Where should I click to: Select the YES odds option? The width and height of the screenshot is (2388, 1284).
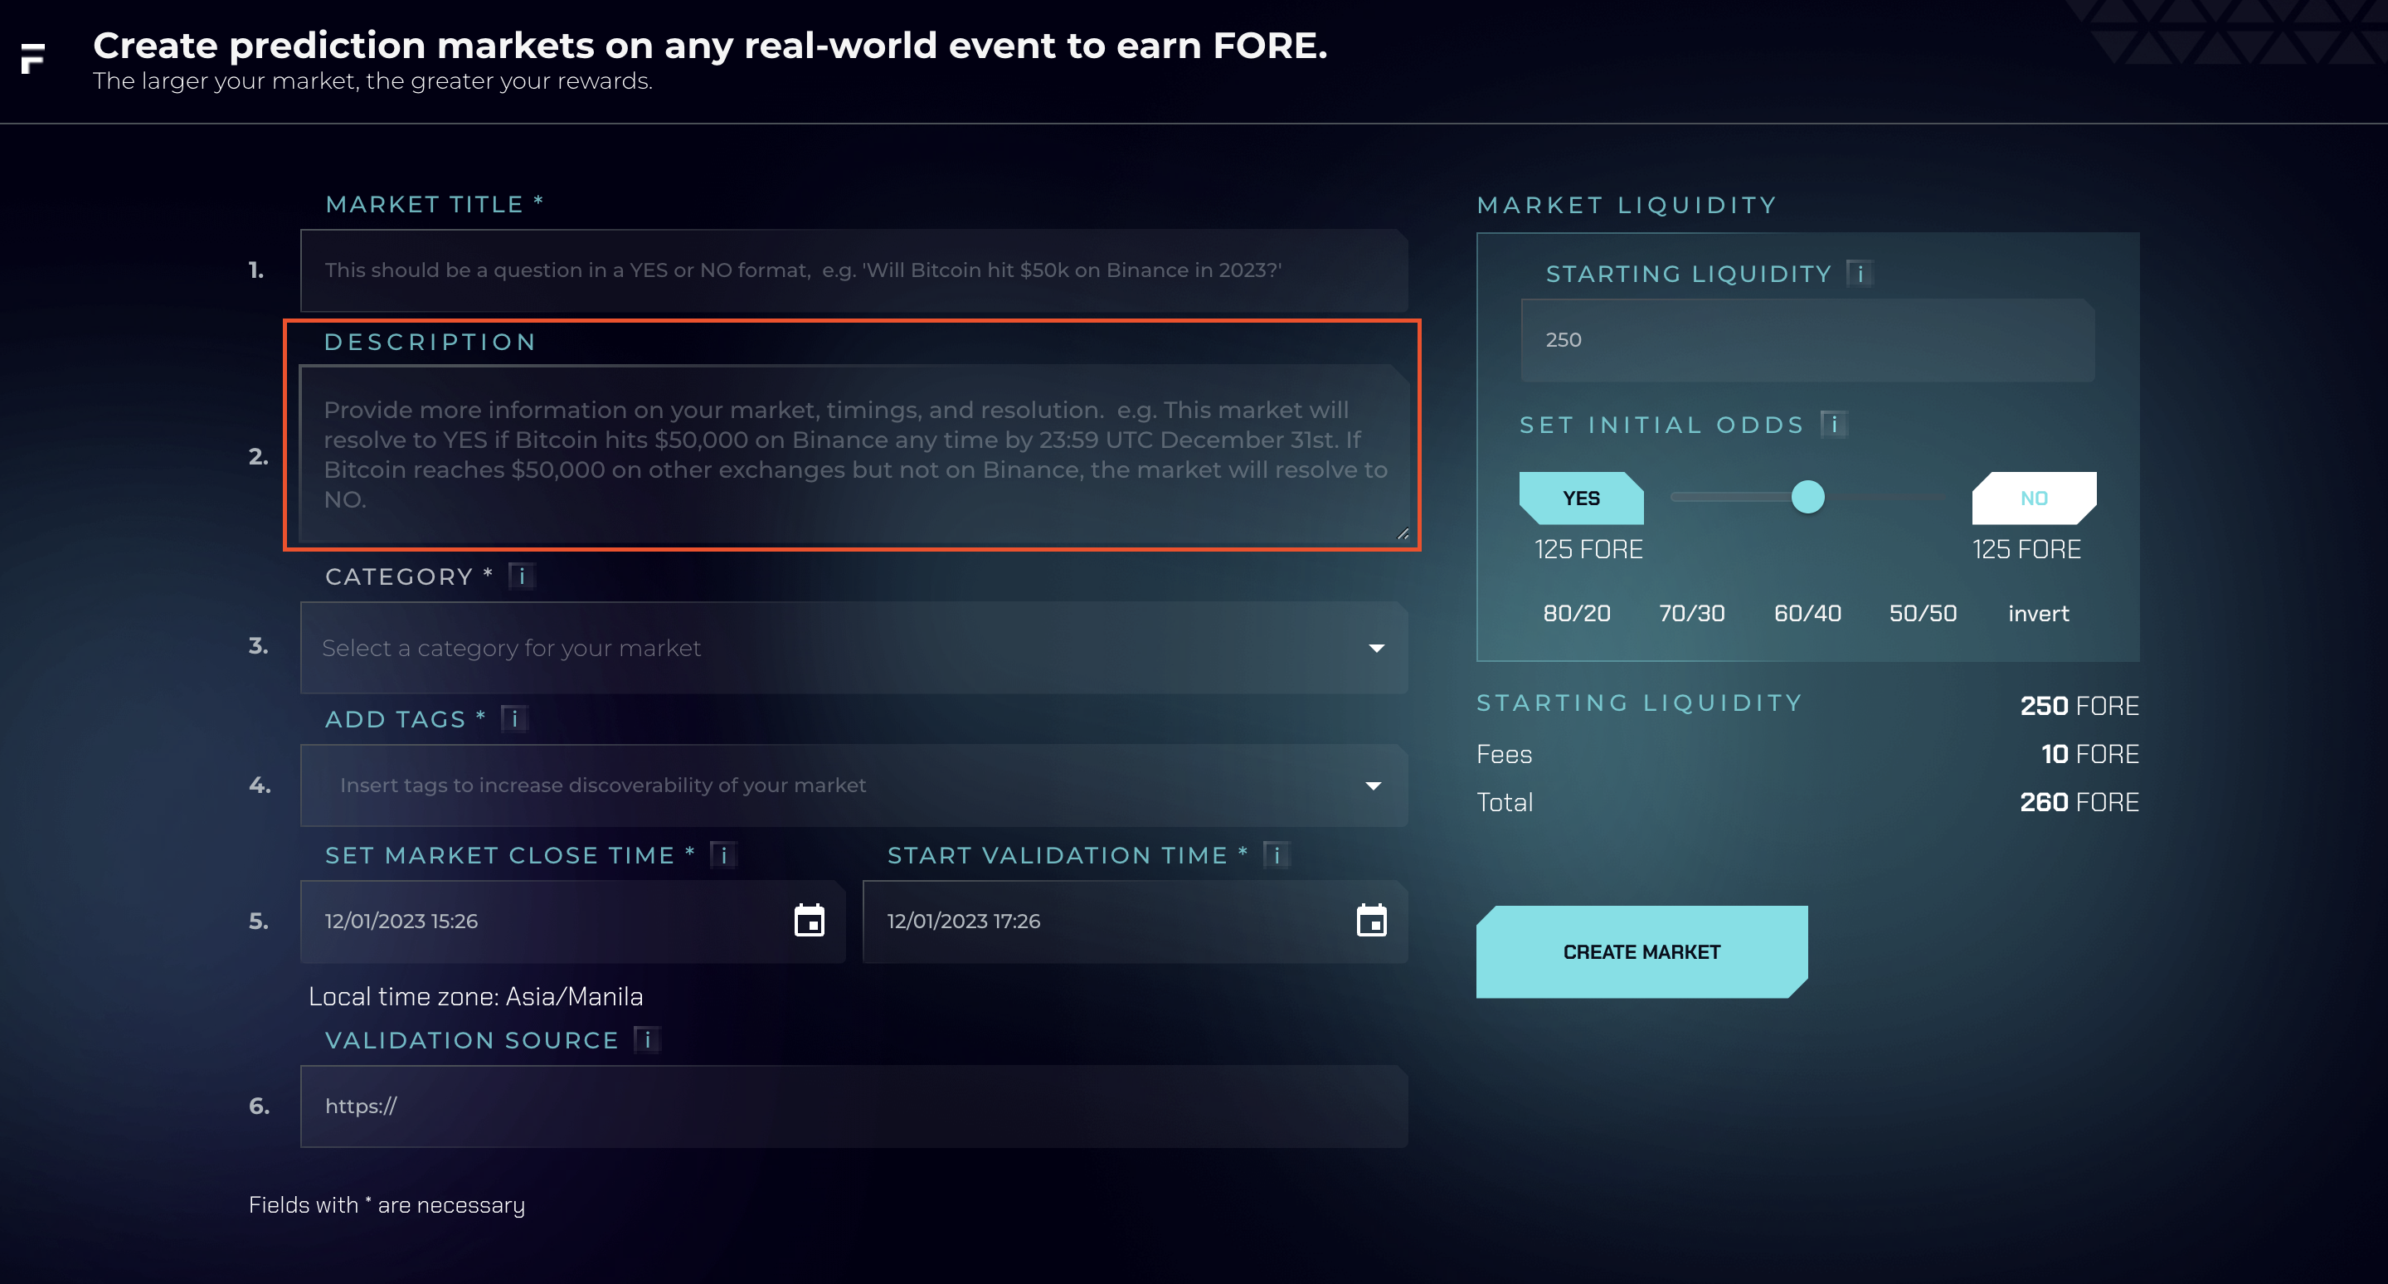point(1581,498)
